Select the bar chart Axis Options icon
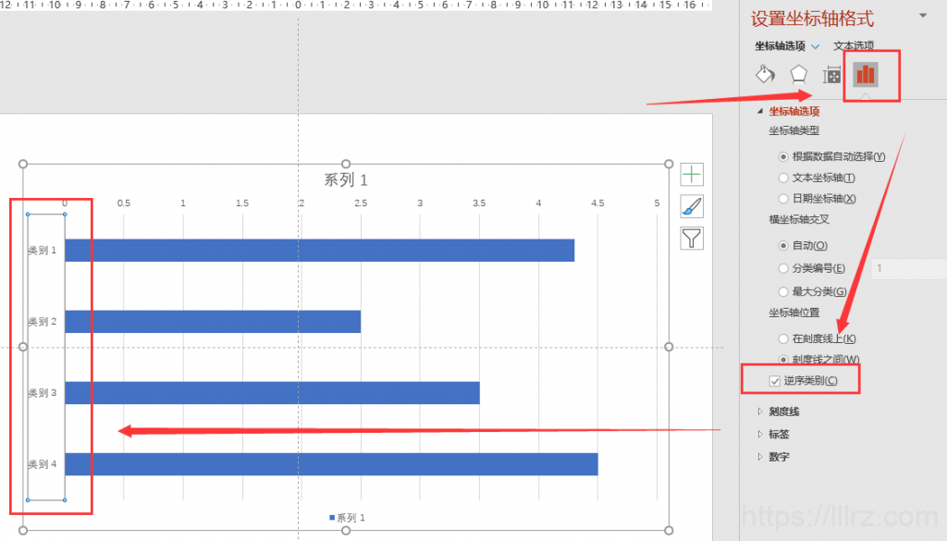 click(865, 75)
